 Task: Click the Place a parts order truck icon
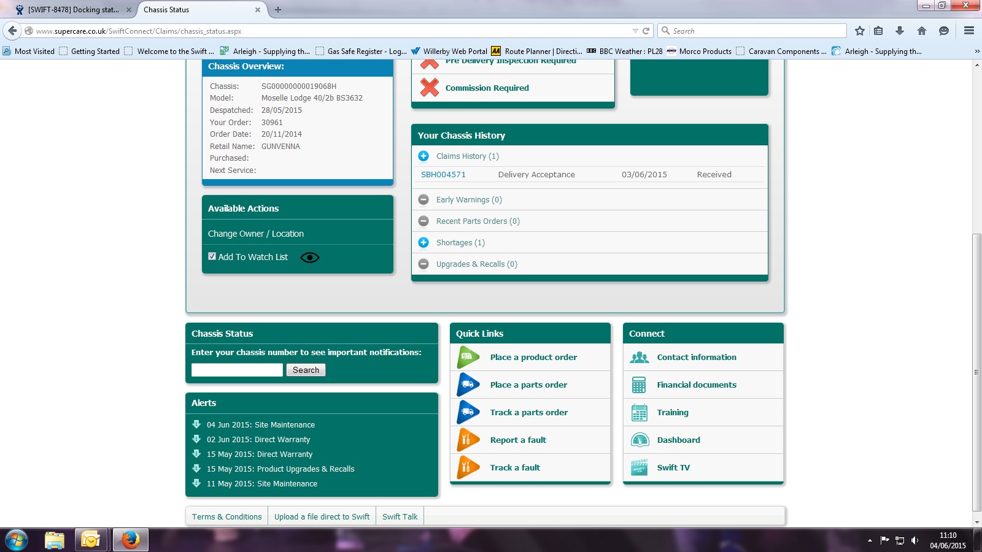pyautogui.click(x=468, y=385)
